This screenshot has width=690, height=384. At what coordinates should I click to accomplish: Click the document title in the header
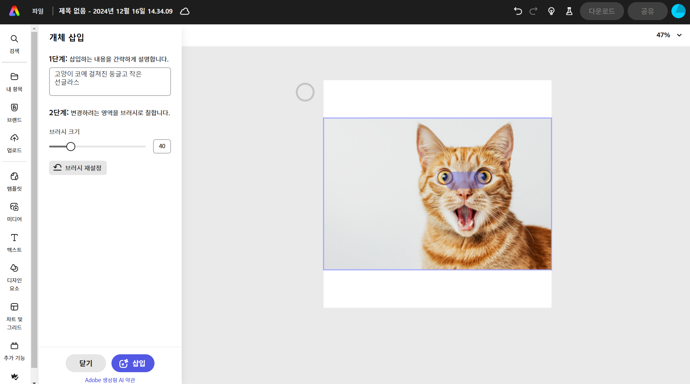[x=116, y=11]
